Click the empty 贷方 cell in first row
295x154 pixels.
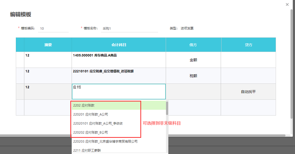248,60
